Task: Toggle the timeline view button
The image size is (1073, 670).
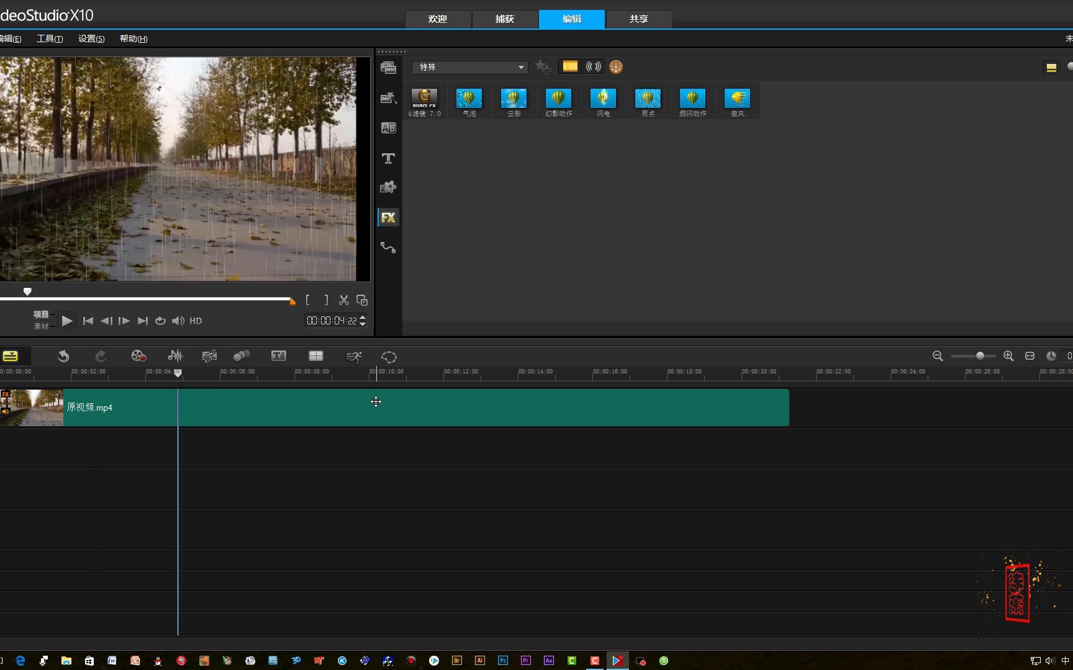Action: [11, 356]
